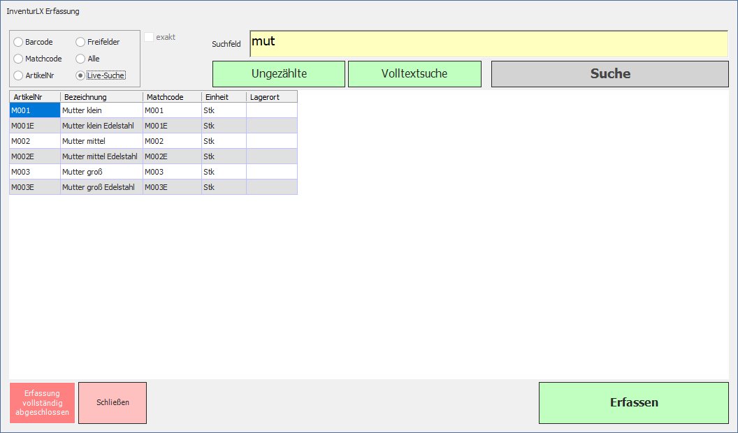Toggle the exakt checkbox
738x433 pixels.
pyautogui.click(x=149, y=37)
